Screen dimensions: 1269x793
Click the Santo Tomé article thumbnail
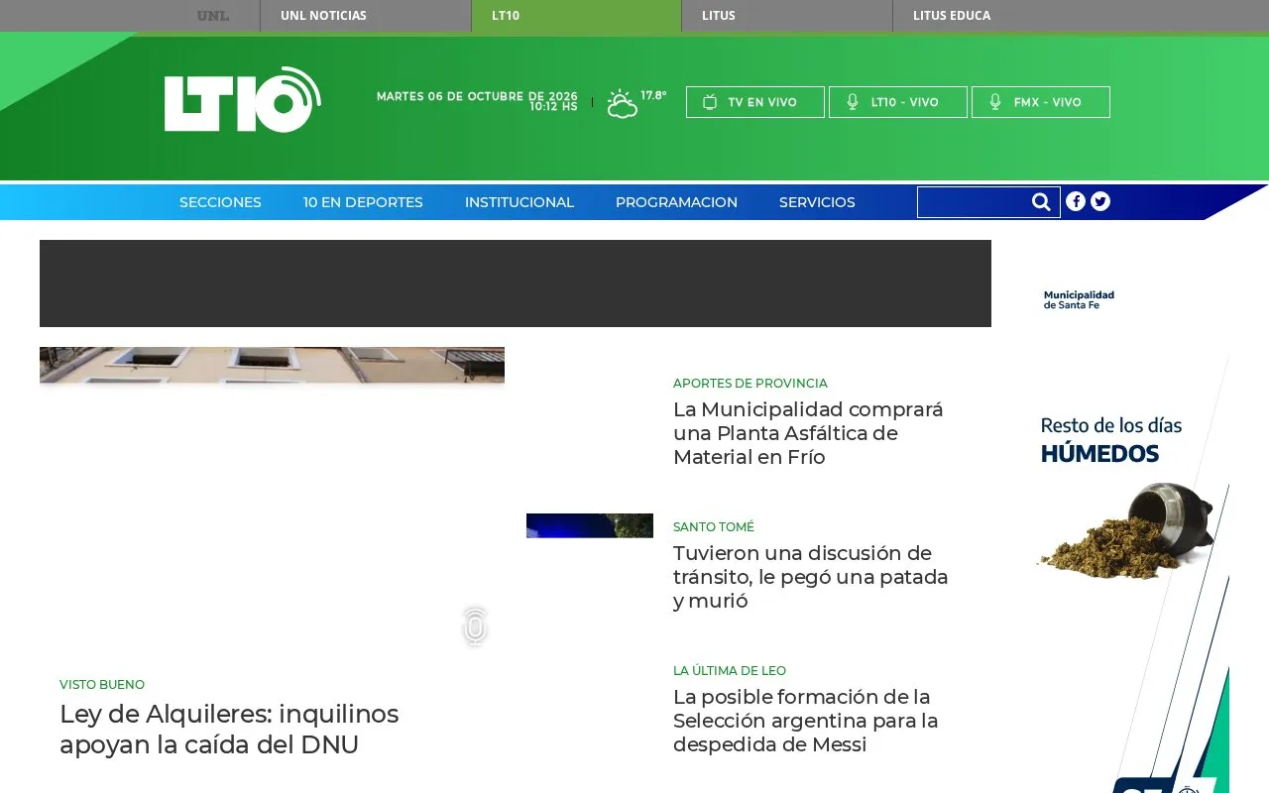[x=590, y=525]
